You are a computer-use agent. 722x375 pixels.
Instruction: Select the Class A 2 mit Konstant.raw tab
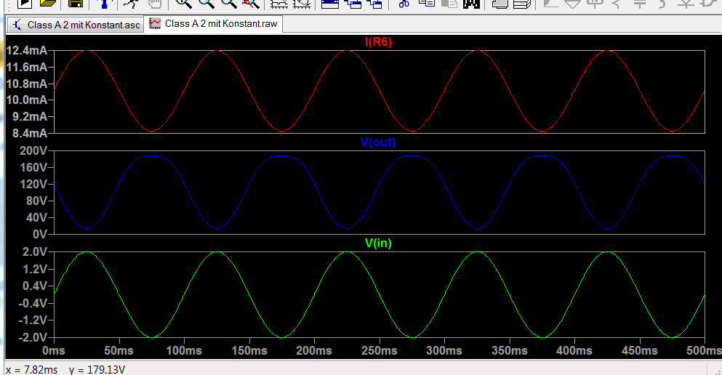(214, 24)
